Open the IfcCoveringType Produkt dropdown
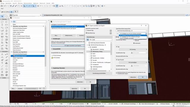This screenshot has width=190, height=107. 133,62
